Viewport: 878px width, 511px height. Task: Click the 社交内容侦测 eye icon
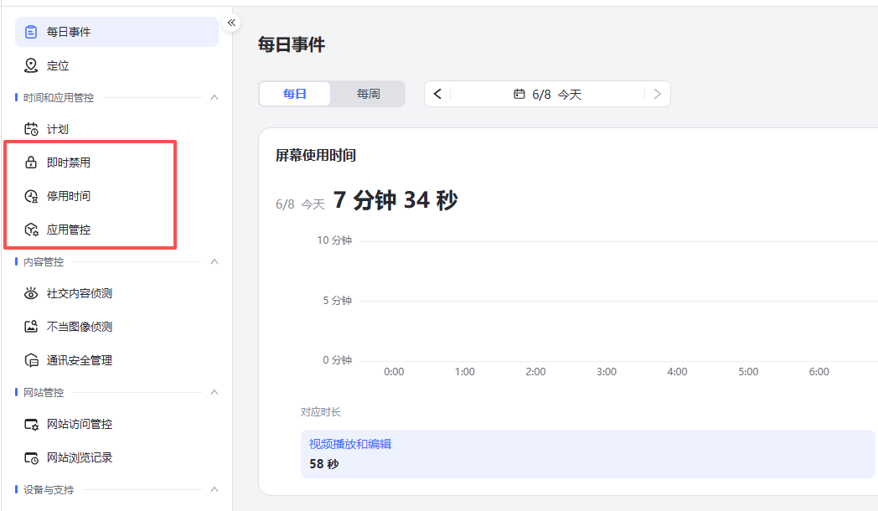coord(31,293)
